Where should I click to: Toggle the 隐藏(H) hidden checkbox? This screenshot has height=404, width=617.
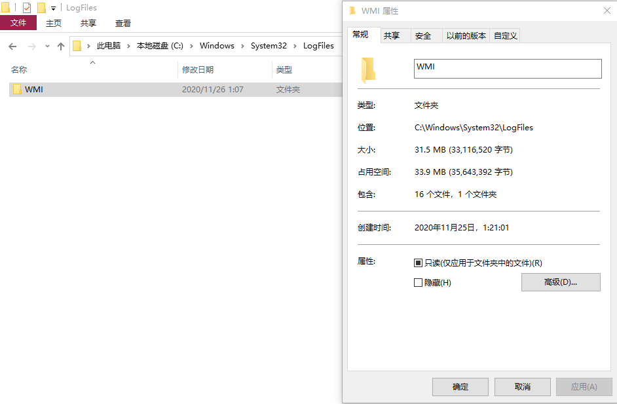[x=418, y=282]
